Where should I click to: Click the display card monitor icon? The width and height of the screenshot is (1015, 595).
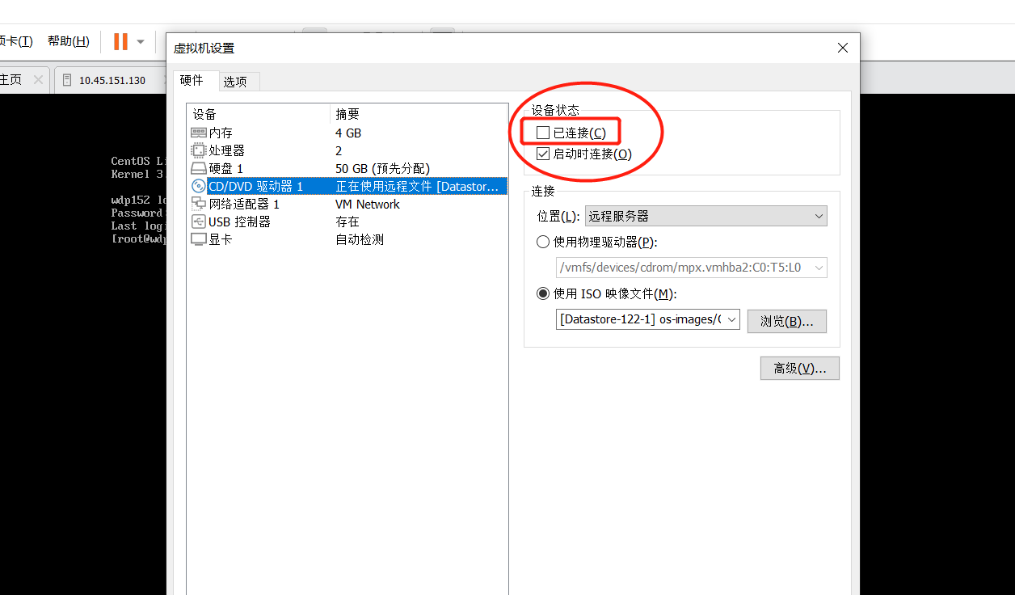199,239
